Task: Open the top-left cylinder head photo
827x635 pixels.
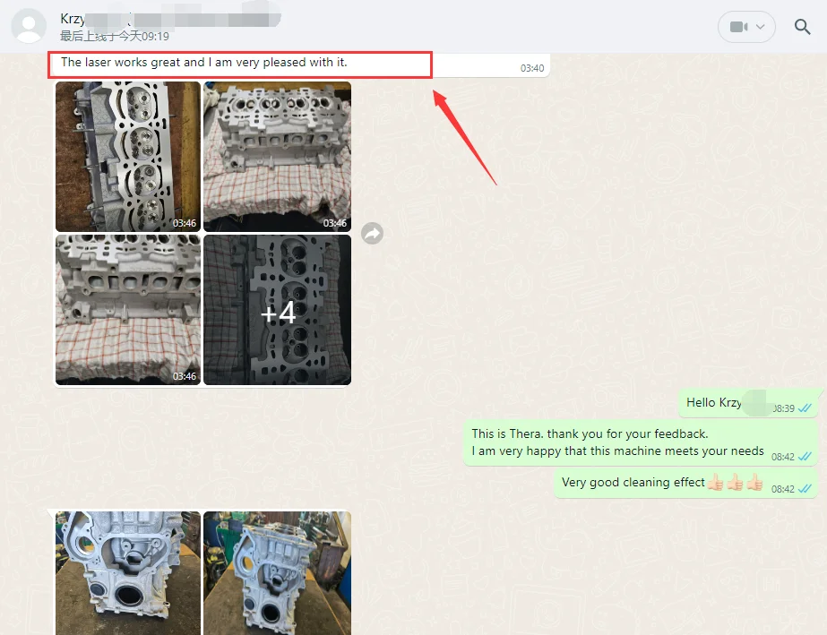Action: point(128,156)
